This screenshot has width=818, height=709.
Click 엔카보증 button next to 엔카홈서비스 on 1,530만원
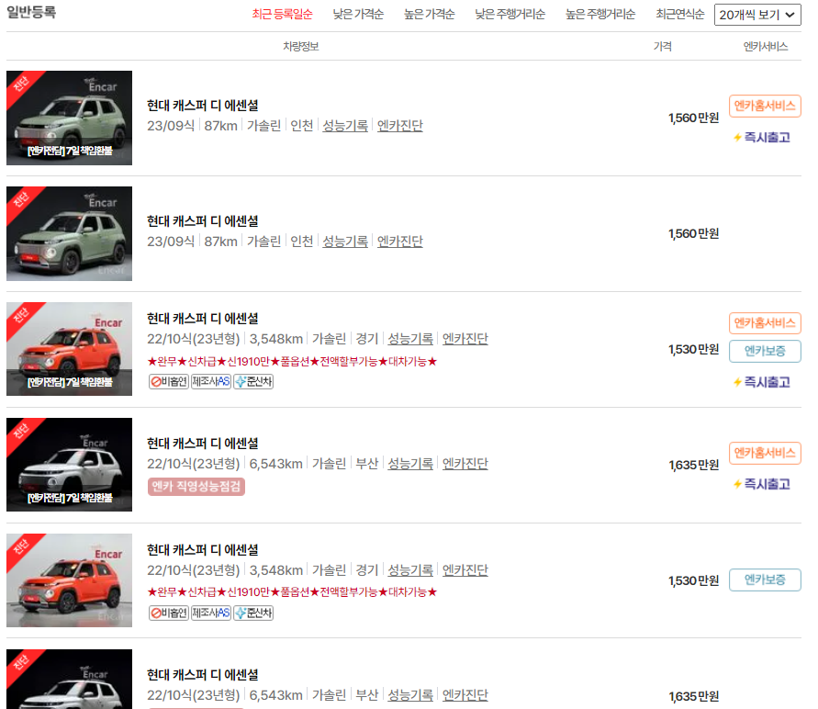tap(765, 351)
